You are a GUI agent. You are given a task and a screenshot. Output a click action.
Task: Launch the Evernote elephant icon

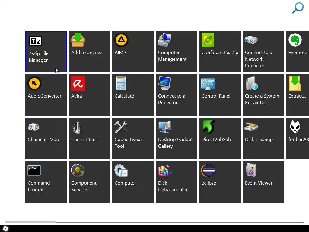coord(295,40)
